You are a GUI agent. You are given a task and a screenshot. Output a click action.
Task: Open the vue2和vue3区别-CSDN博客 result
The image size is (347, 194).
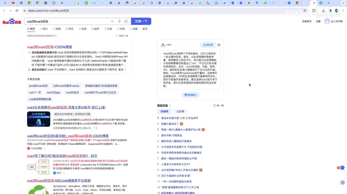[x=50, y=47]
